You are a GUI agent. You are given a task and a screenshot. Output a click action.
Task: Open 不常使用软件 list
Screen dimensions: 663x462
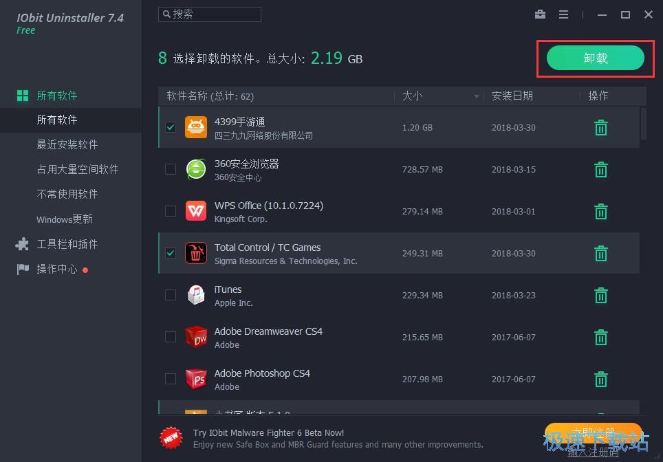point(67,194)
